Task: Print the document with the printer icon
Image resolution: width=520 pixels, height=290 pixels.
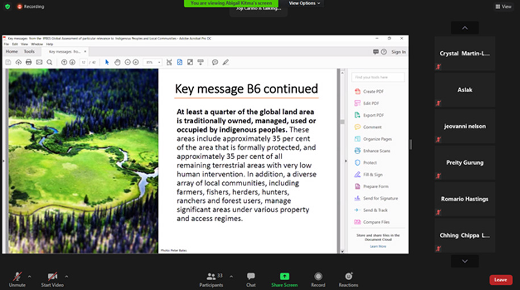Action: 29,63
